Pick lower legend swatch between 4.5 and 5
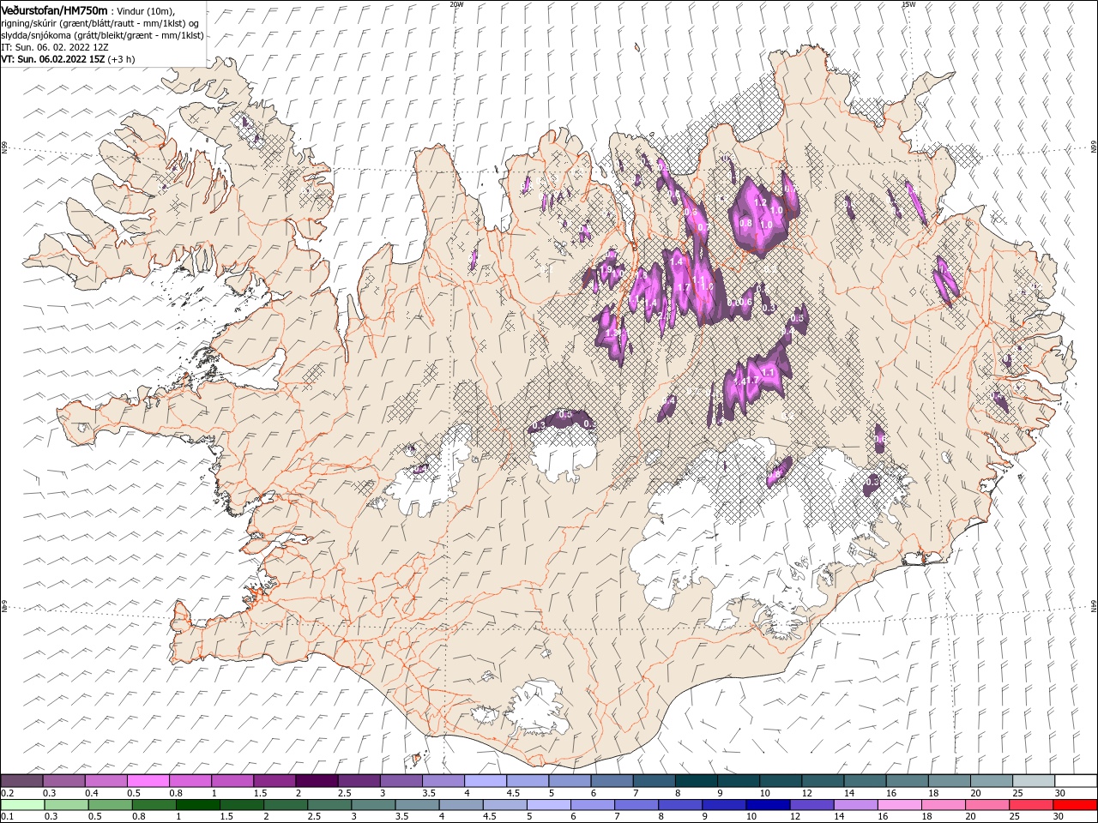 [x=504, y=805]
